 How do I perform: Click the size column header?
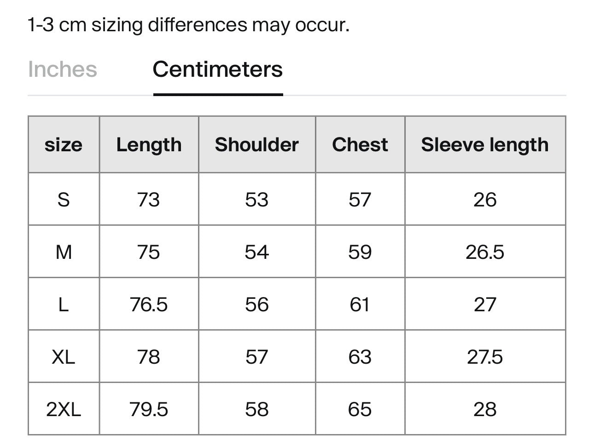[64, 144]
